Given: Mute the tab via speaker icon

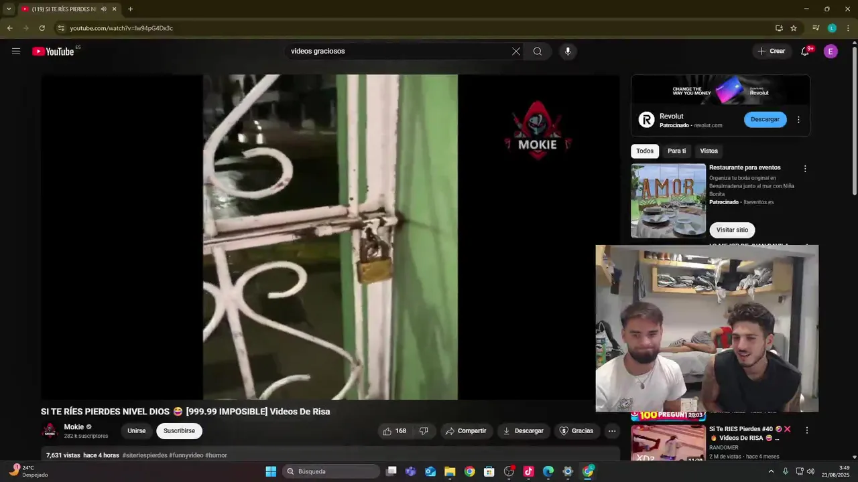Looking at the screenshot, I should point(103,9).
